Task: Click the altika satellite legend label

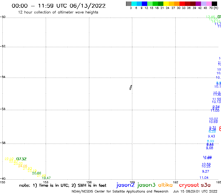Action: click(165, 185)
